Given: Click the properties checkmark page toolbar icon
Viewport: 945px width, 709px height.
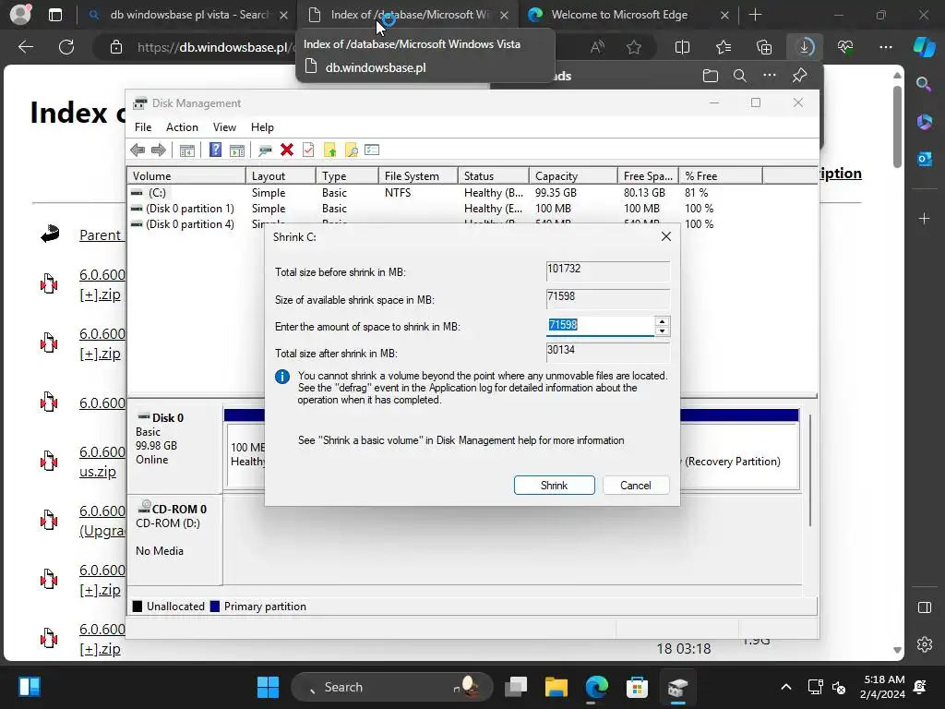Looking at the screenshot, I should tap(308, 150).
